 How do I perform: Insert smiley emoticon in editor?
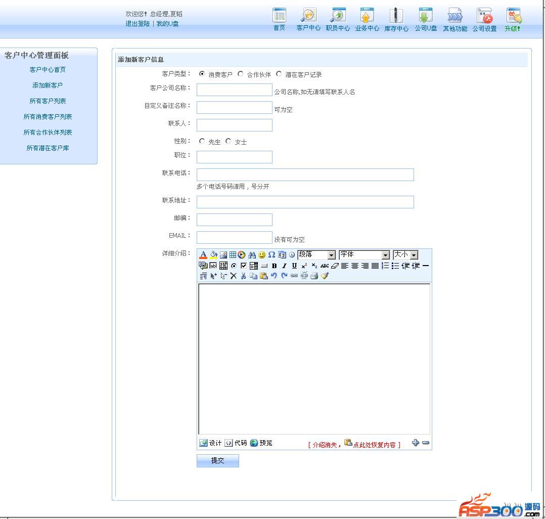(262, 255)
